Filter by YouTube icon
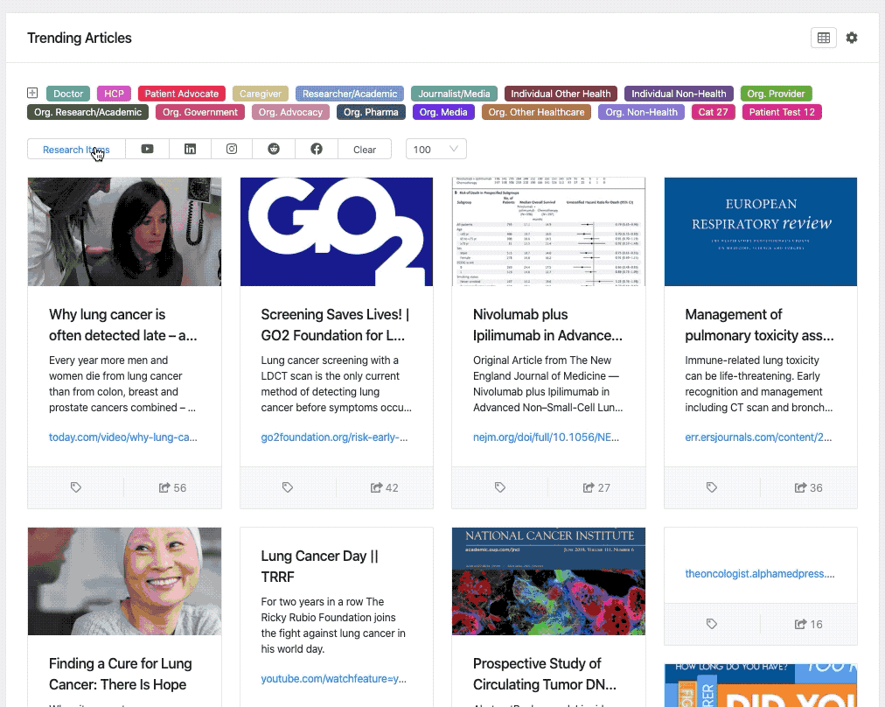This screenshot has height=707, width=885. click(x=147, y=149)
